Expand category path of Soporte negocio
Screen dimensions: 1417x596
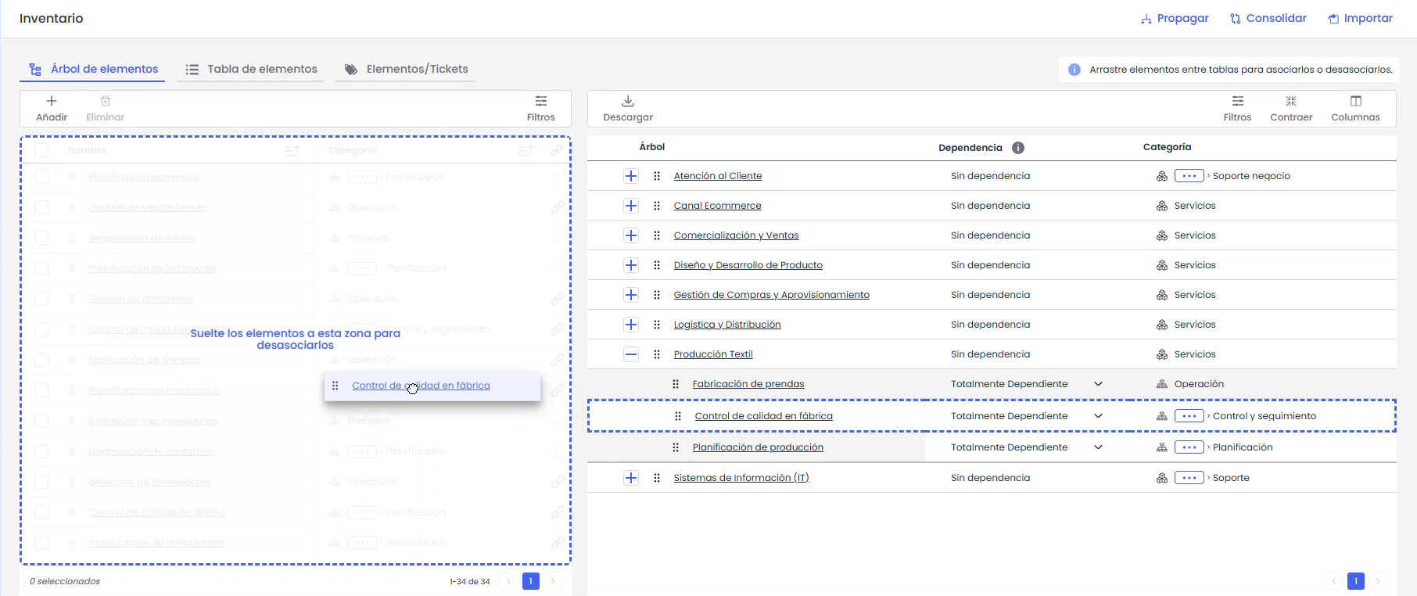click(x=1189, y=176)
